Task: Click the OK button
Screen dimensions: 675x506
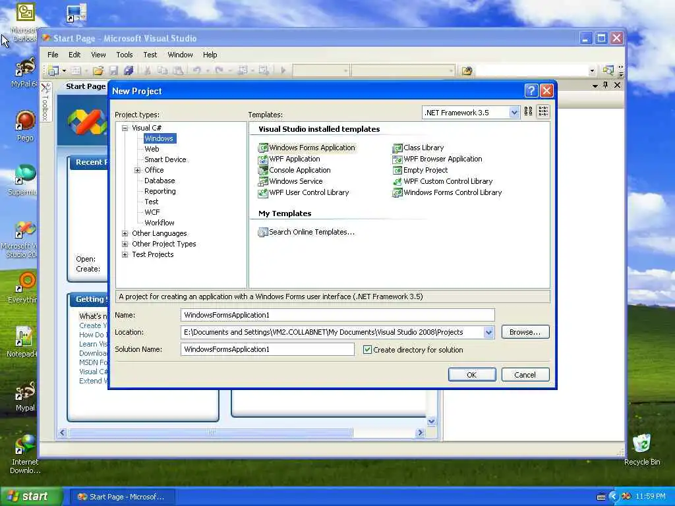Action: [x=472, y=375]
